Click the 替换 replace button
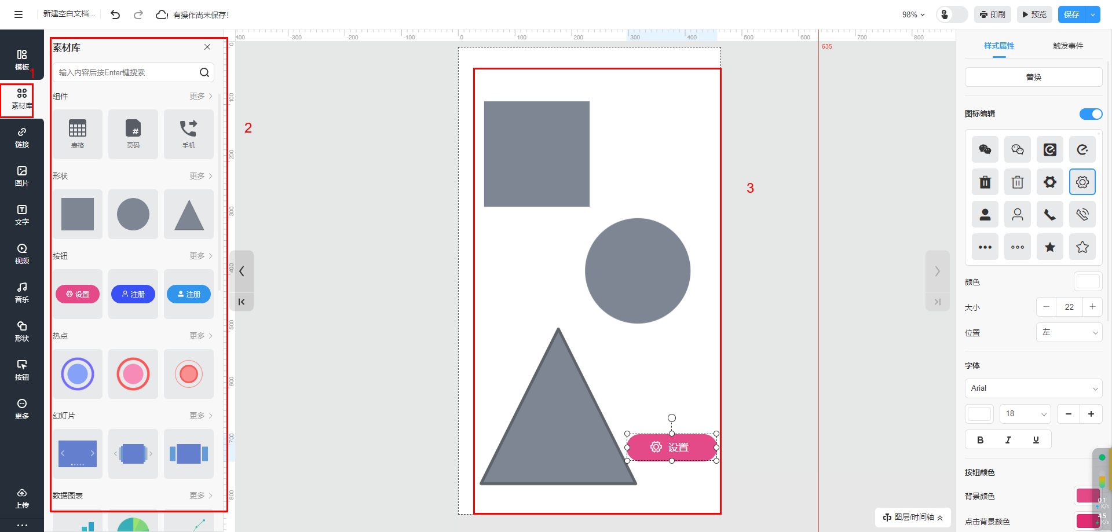The width and height of the screenshot is (1112, 532). (x=1033, y=77)
